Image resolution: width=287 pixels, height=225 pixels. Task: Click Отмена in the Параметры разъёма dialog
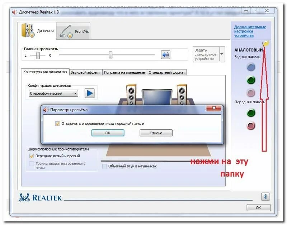[156, 133]
